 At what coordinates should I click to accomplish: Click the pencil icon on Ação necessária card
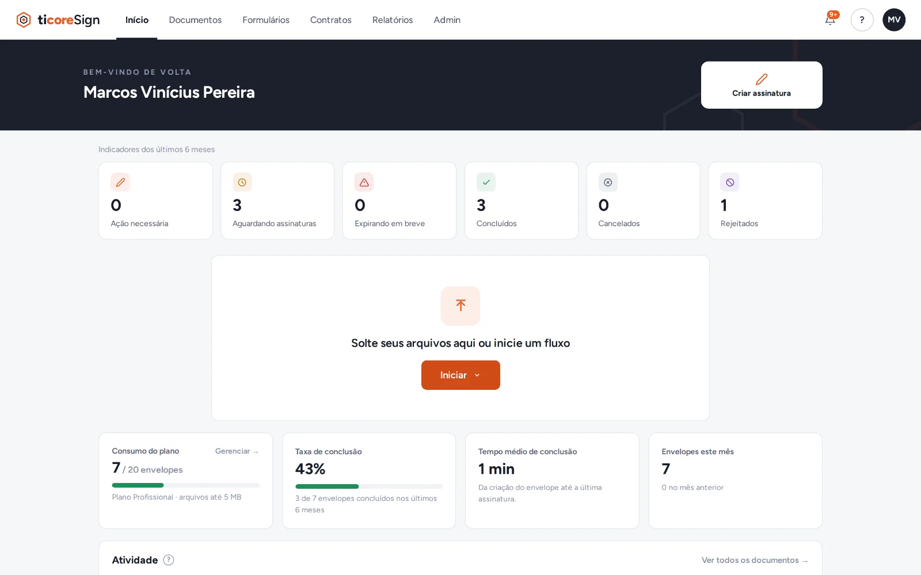pyautogui.click(x=120, y=182)
